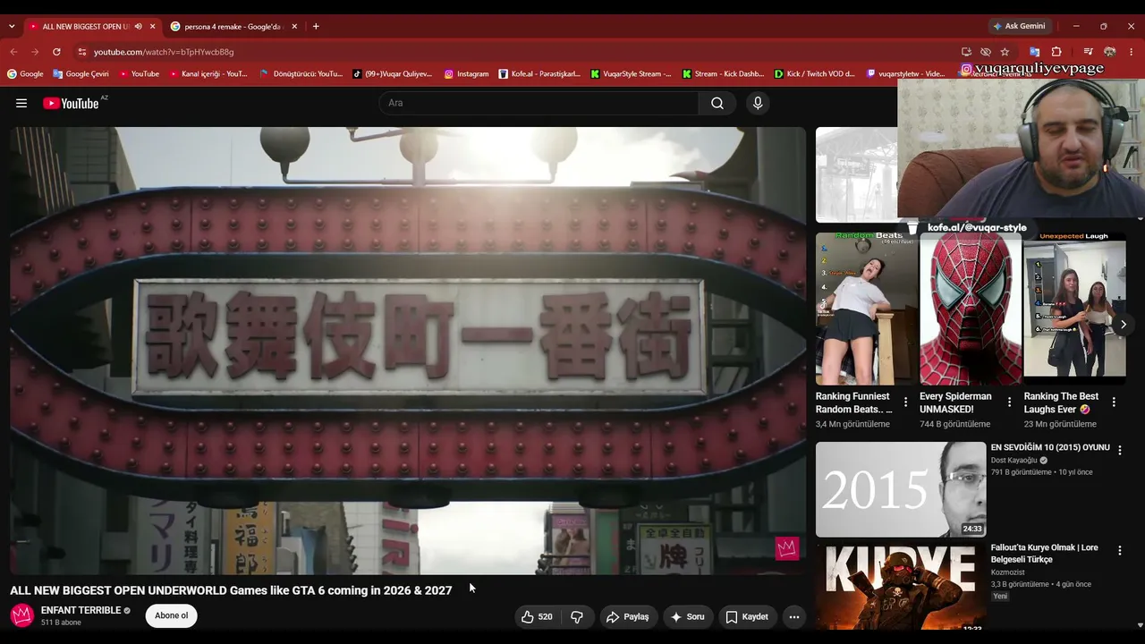This screenshot has width=1145, height=644.
Task: Click the YouTube search magnifier button
Action: (717, 103)
